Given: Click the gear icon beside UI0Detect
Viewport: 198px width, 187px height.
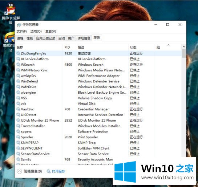Looking at the screenshot, I should click(x=19, y=115).
